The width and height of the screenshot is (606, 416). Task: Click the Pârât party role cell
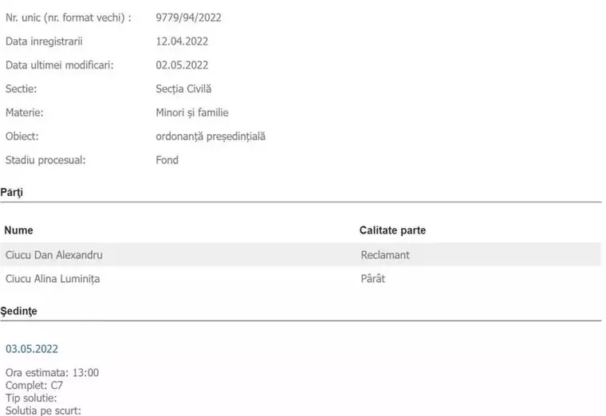pyautogui.click(x=373, y=279)
